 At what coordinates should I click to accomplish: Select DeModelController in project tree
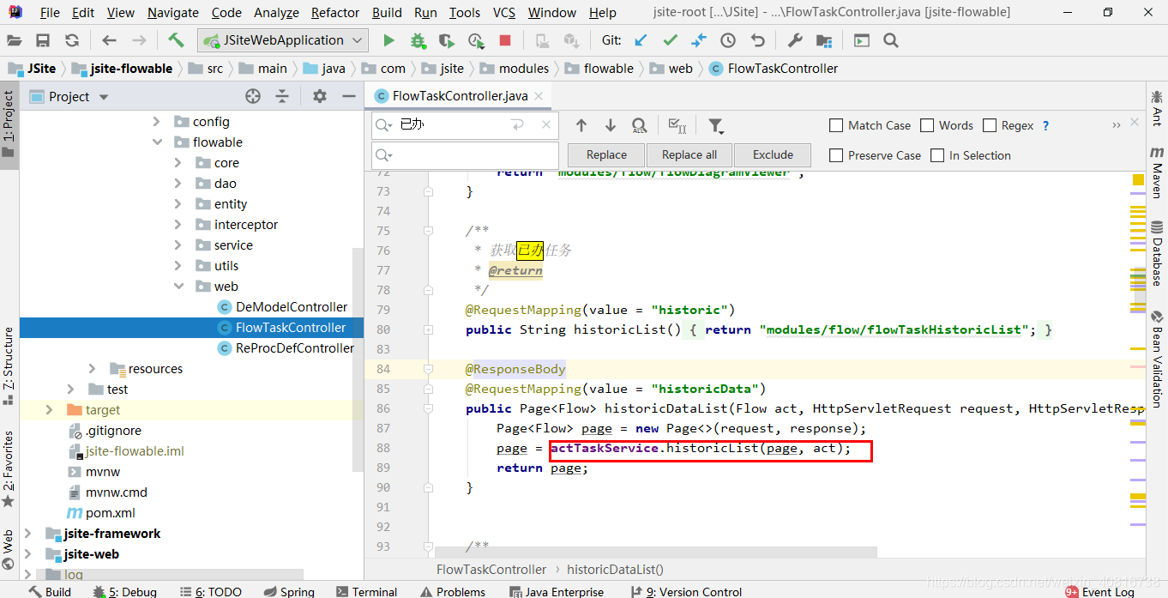click(292, 307)
